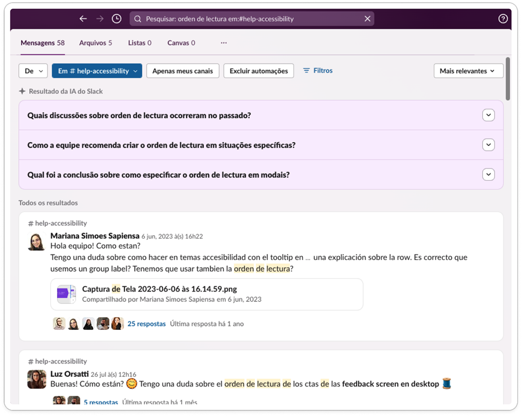Go forward using the right arrow
Screen dimensions: 522x416
pos(100,19)
